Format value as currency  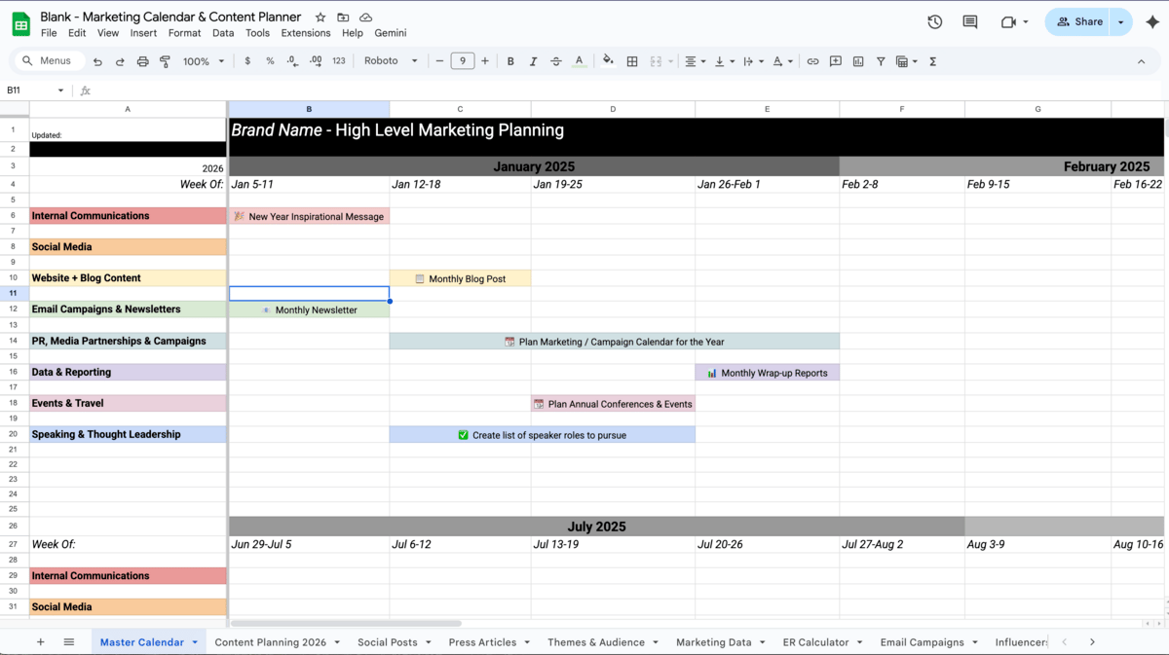pyautogui.click(x=246, y=60)
